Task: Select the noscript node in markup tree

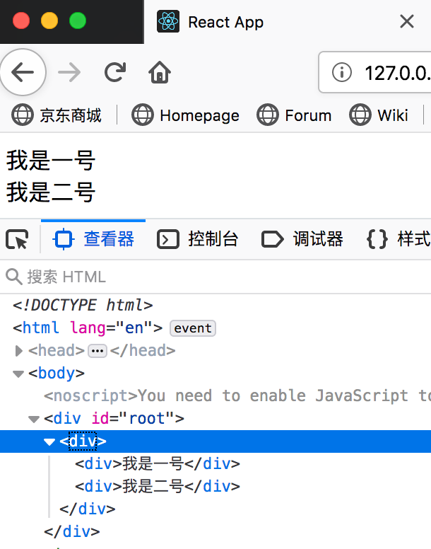Action: (237, 396)
